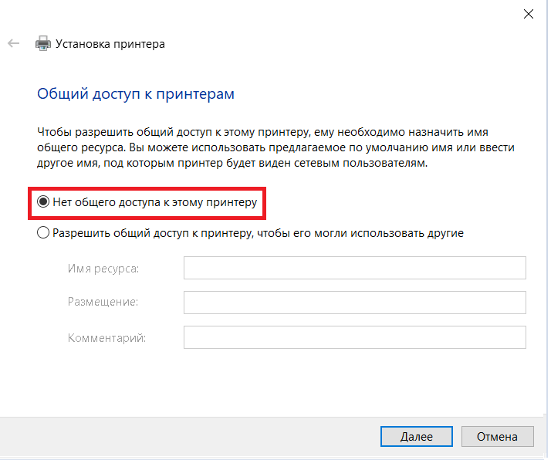Click the Комментарий: label
Viewport: 551px width, 460px height.
106,337
